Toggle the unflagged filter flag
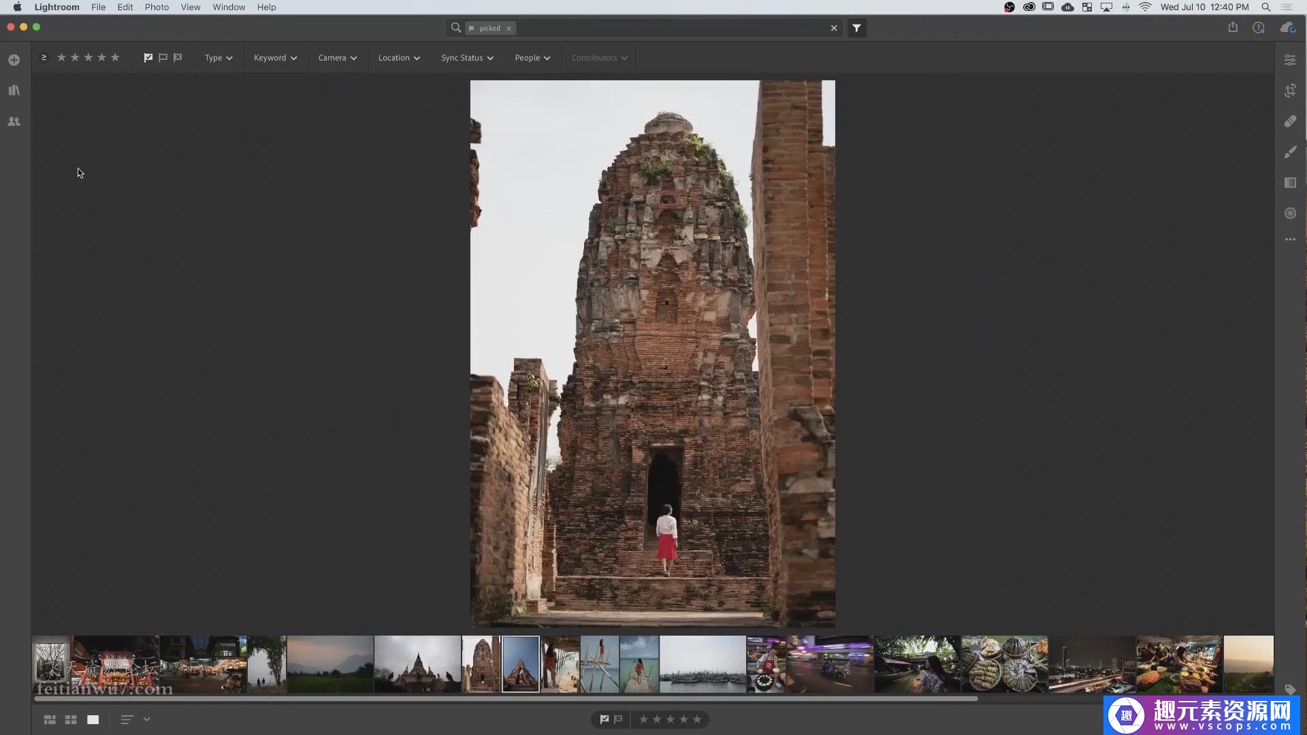This screenshot has width=1307, height=735. (x=163, y=58)
